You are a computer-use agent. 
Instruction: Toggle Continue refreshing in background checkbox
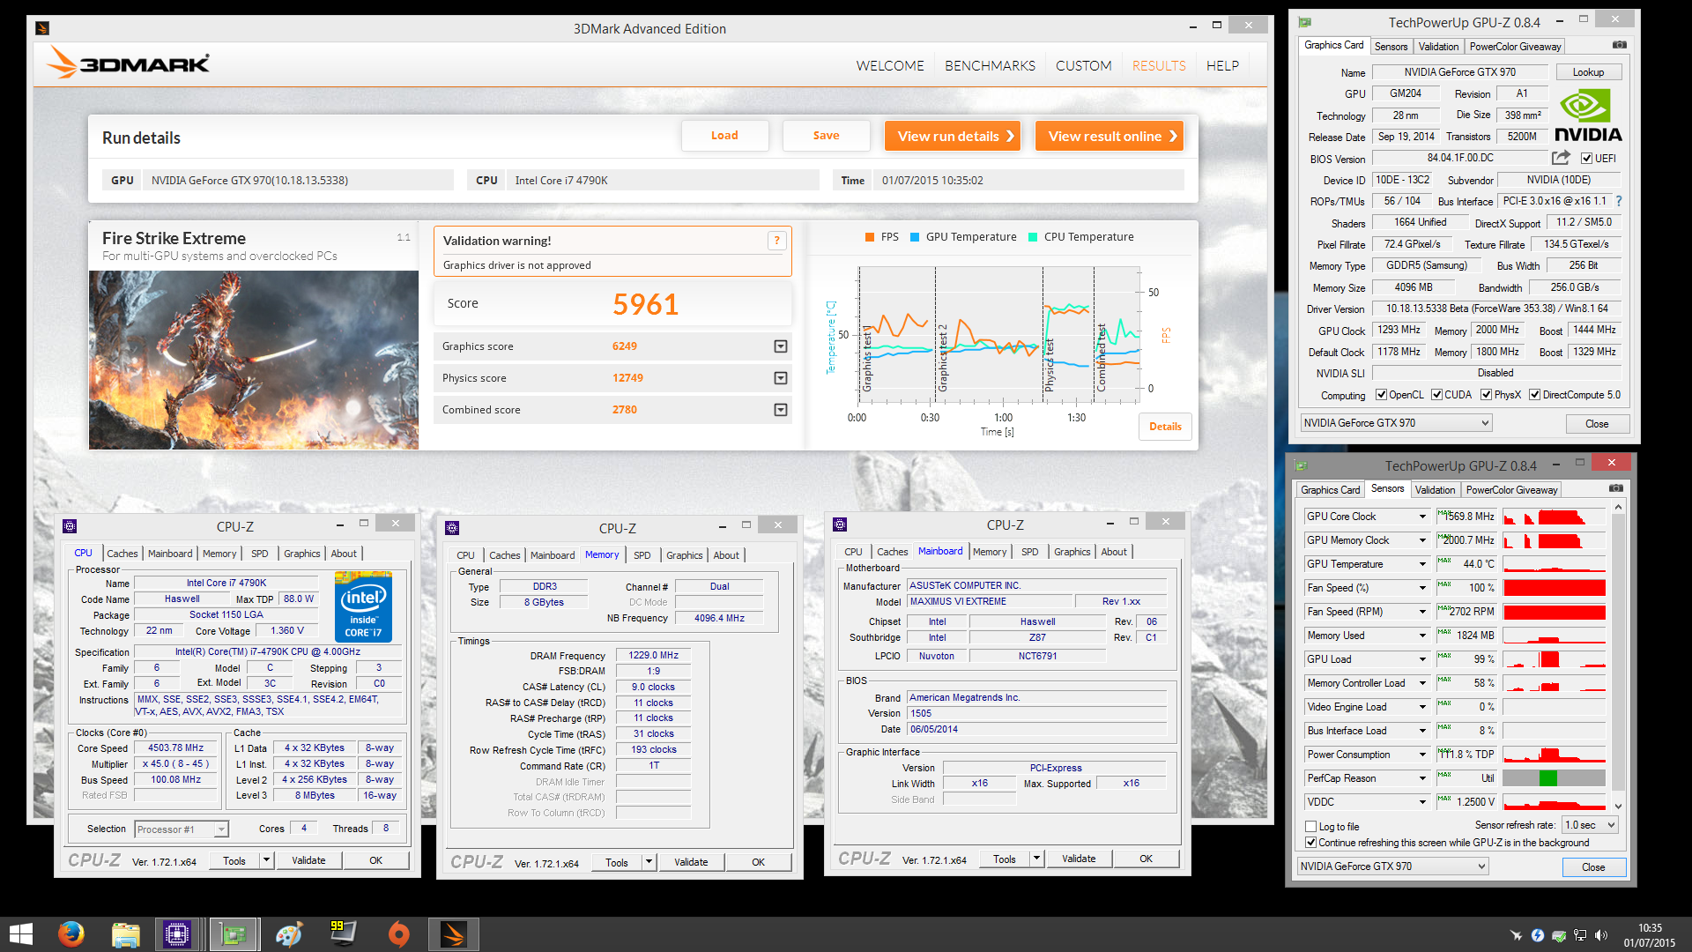(1310, 843)
